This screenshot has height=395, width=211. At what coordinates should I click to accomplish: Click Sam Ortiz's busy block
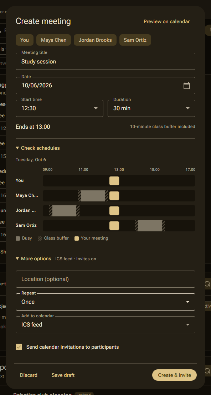(x=150, y=226)
